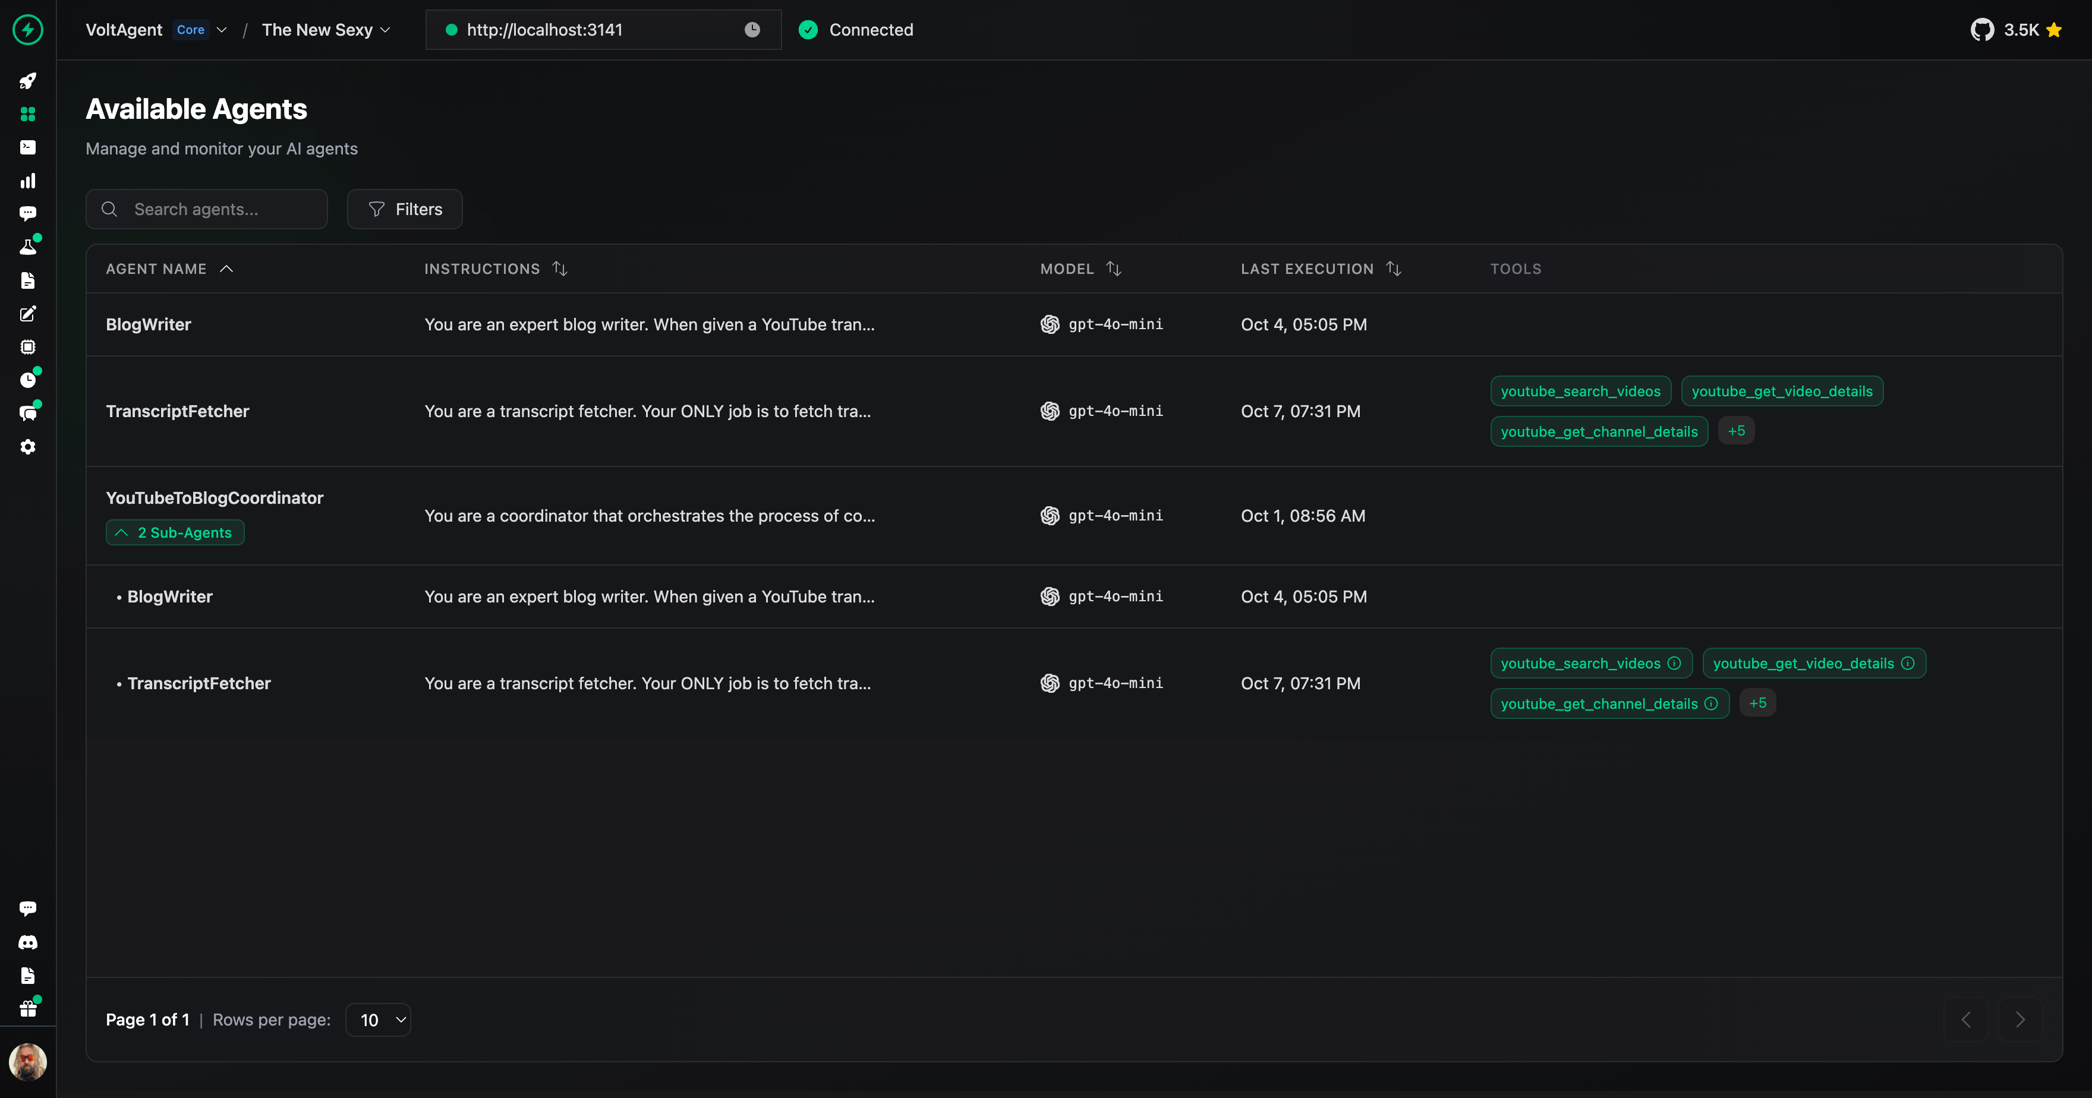The width and height of the screenshot is (2092, 1098).
Task: Open the Rows per page dropdown
Action: [379, 1020]
